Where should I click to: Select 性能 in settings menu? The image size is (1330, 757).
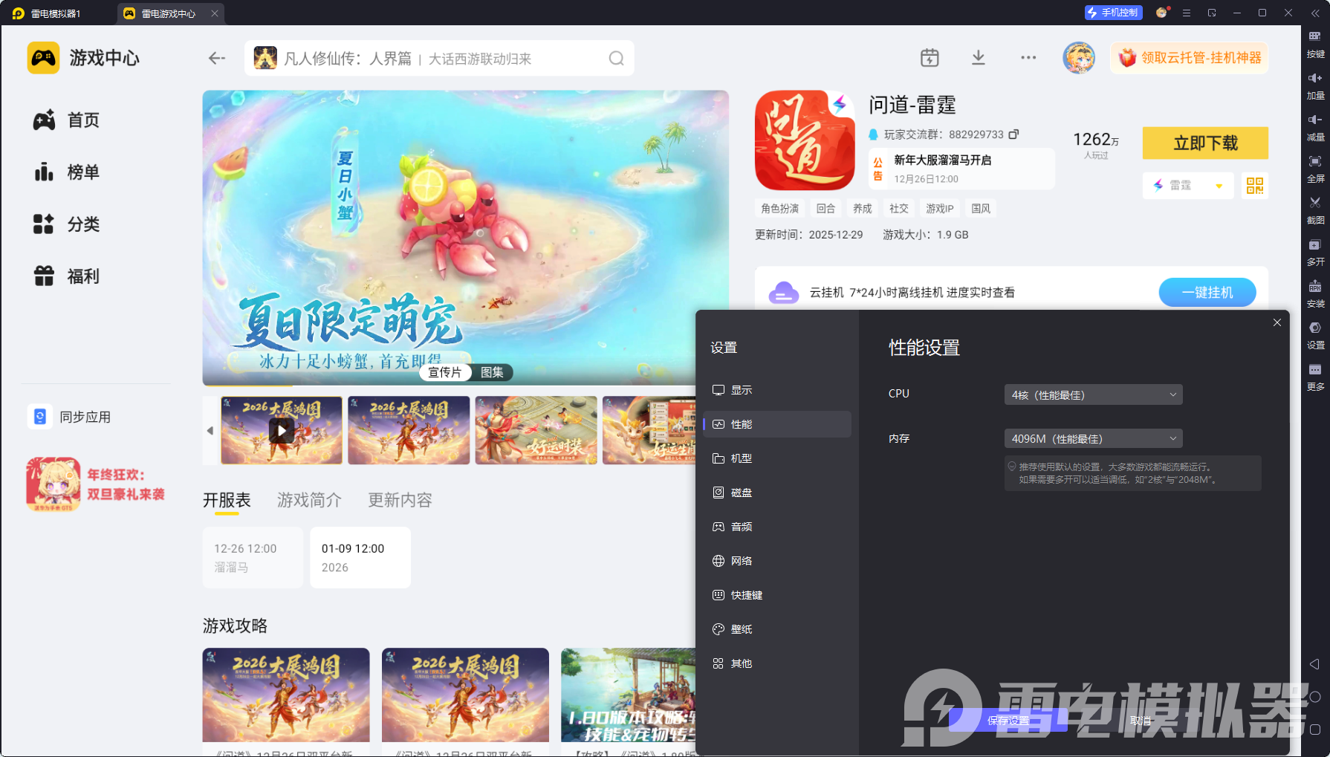(x=777, y=424)
